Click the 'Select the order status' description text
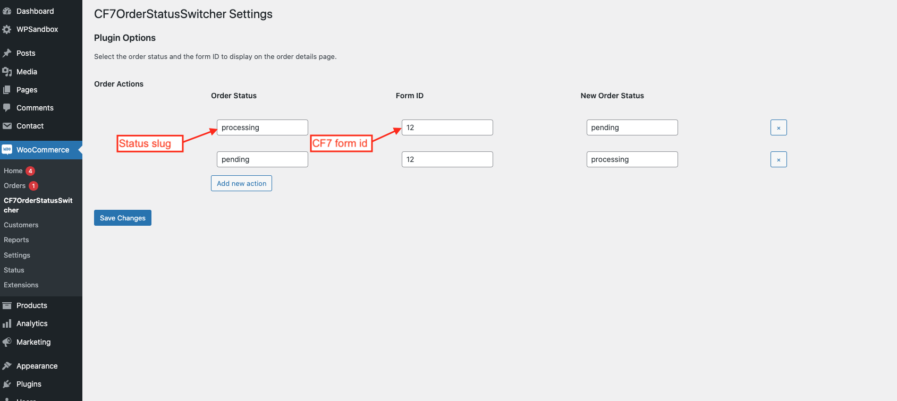The image size is (897, 401). coord(215,57)
